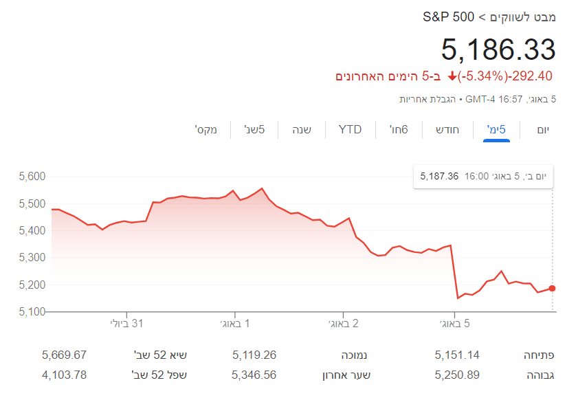Screen dimensions: 567x398
Task: Click the 31 ביולי date axis label
Action: 126,323
